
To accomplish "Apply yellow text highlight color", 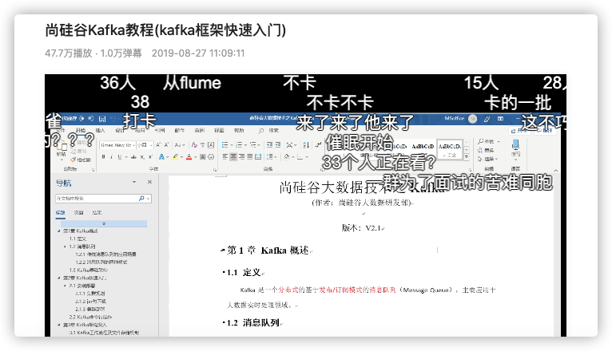I will 175,157.
